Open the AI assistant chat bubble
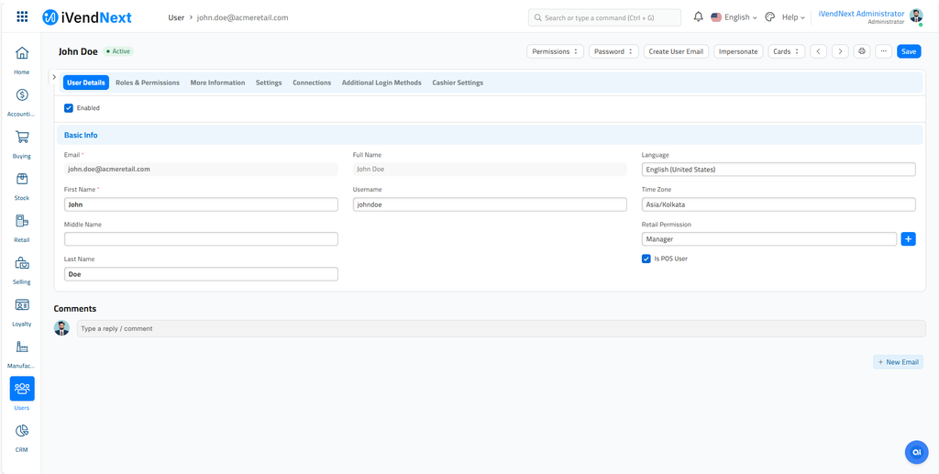The height and width of the screenshot is (474, 939). point(916,452)
